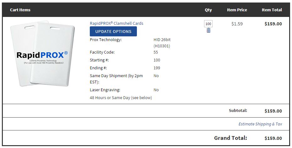Click the Ending # value 199
Viewport: 292px width, 148px height.
tap(157, 68)
